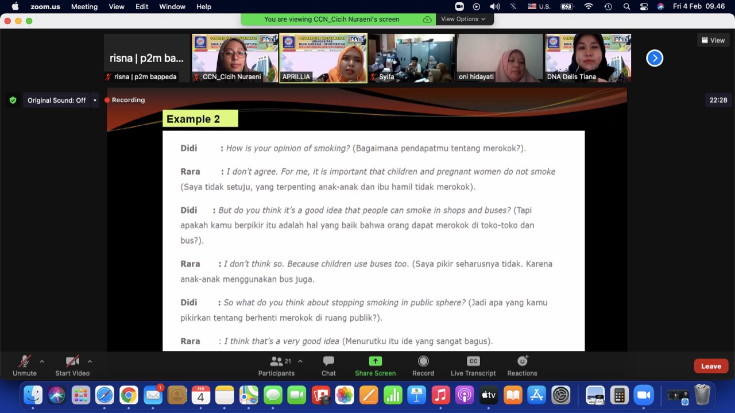Click the green Share Screen button
The height and width of the screenshot is (413, 735).
point(375,366)
